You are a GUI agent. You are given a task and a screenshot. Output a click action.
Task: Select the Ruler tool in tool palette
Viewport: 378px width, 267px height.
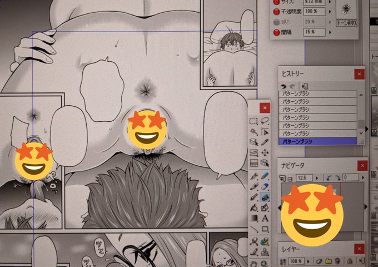(254, 152)
